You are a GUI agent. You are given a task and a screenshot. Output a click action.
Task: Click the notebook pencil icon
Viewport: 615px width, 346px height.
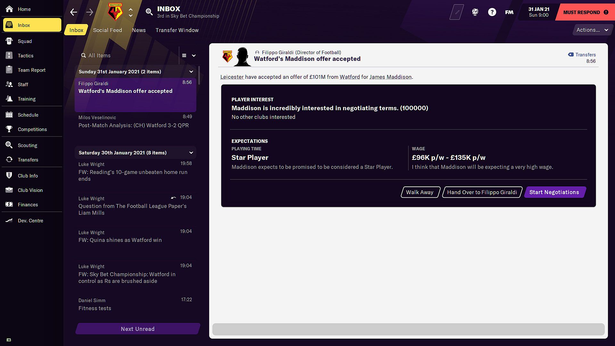tap(457, 12)
